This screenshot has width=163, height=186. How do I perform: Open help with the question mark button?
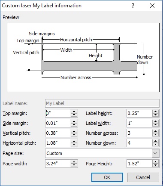[133, 6]
